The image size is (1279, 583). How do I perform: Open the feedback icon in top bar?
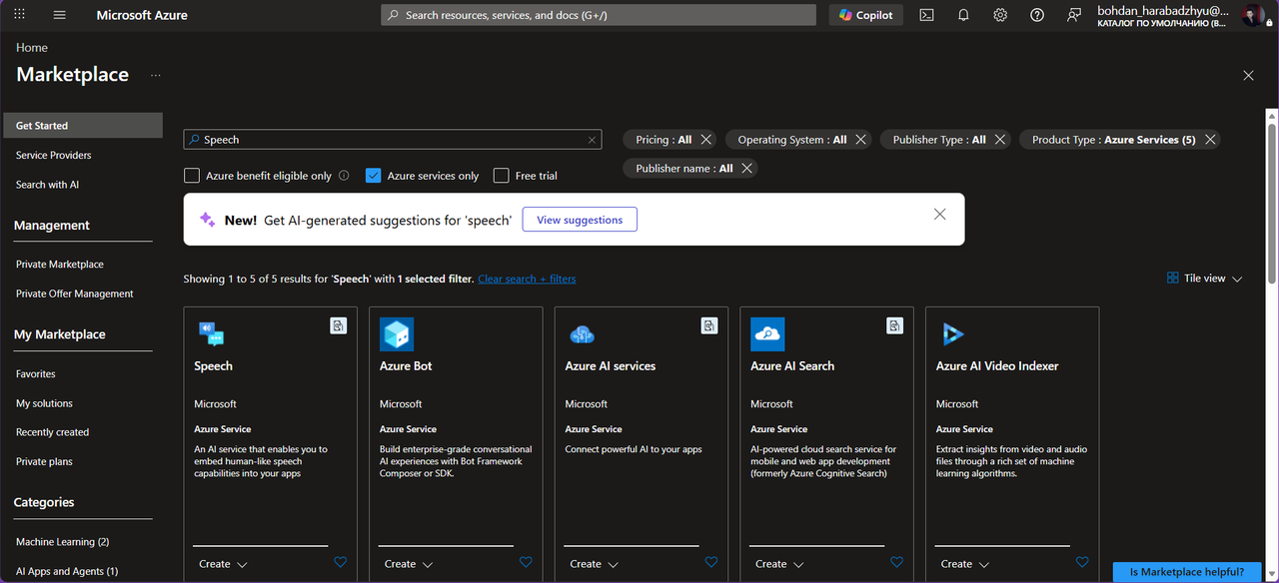click(1074, 15)
